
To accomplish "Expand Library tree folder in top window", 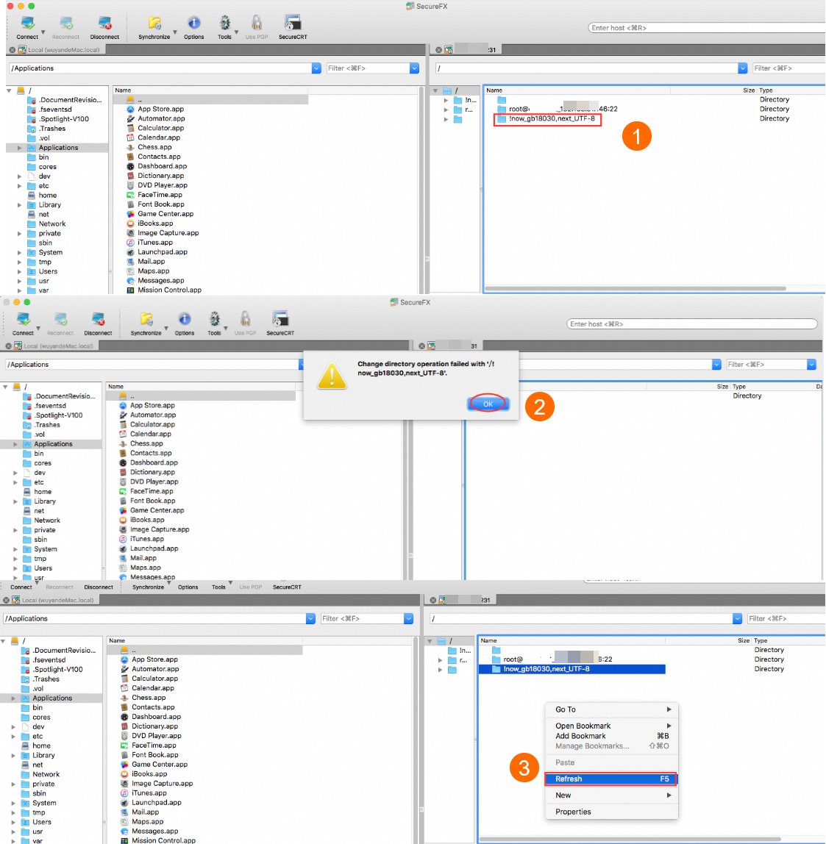I will click(19, 205).
